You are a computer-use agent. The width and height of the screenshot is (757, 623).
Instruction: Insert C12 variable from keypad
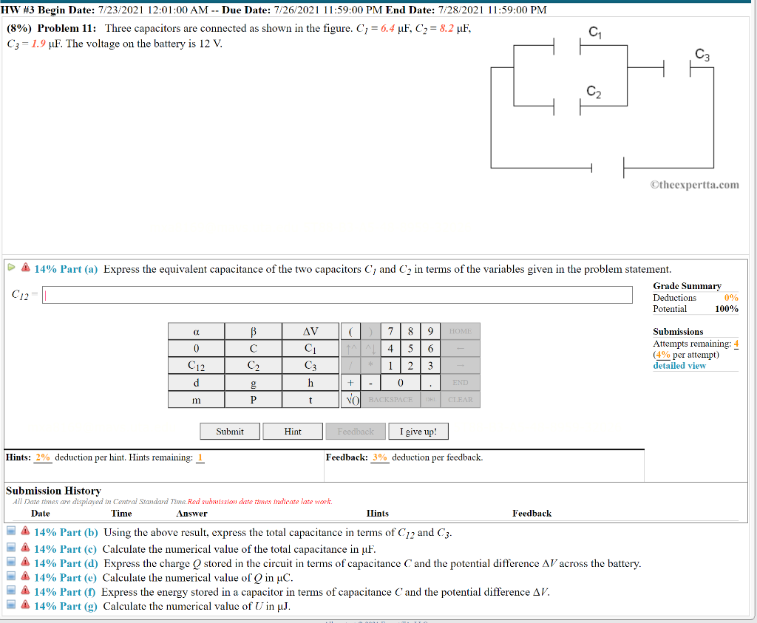coord(196,365)
